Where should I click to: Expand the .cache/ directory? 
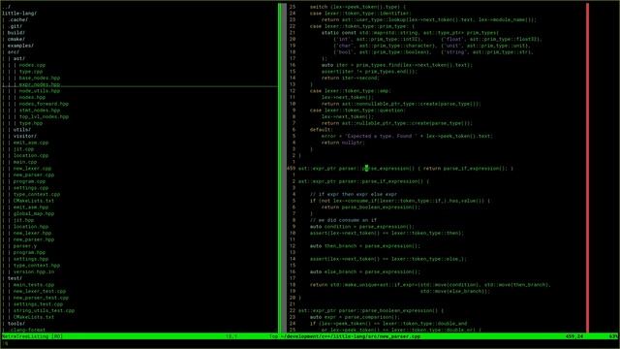point(17,19)
